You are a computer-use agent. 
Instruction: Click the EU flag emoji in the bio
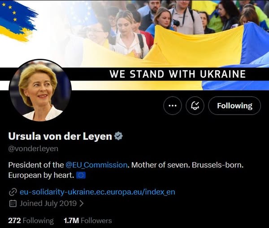coord(81,175)
